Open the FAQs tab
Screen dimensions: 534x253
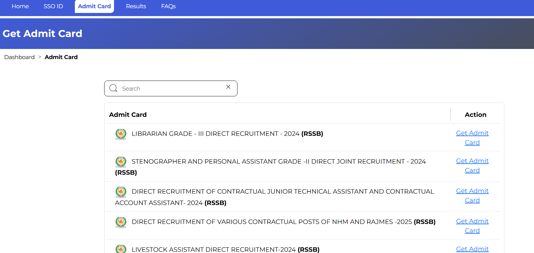(168, 6)
